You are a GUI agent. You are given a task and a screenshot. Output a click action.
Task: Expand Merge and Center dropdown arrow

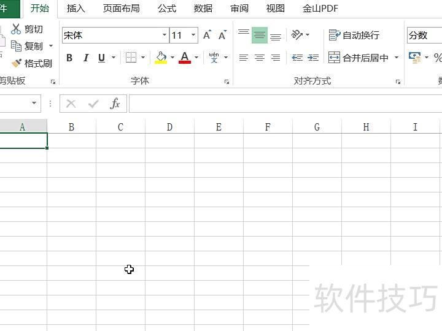point(397,58)
